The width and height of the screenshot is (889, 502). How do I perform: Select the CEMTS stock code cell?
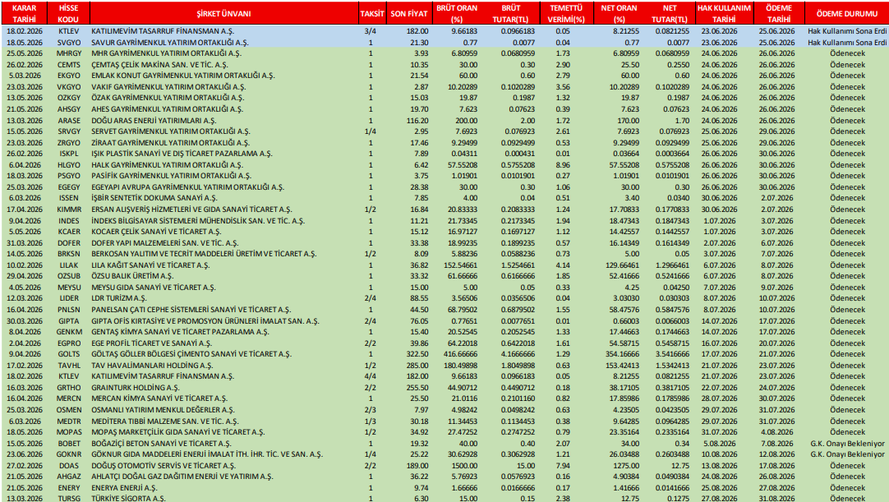coord(68,65)
